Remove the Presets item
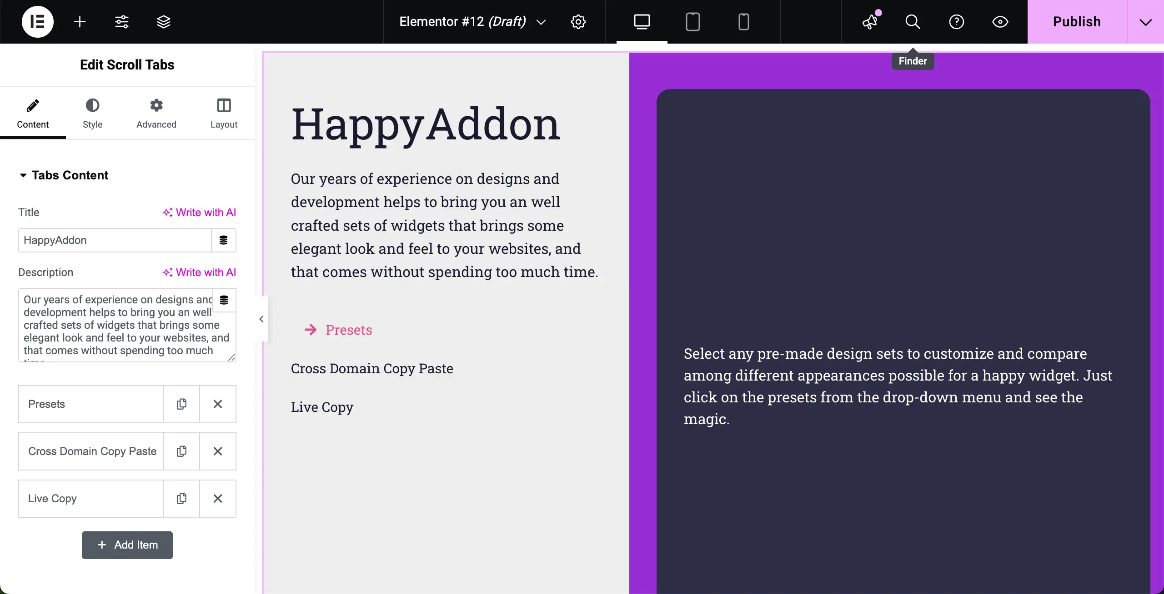This screenshot has height=594, width=1164. [218, 404]
